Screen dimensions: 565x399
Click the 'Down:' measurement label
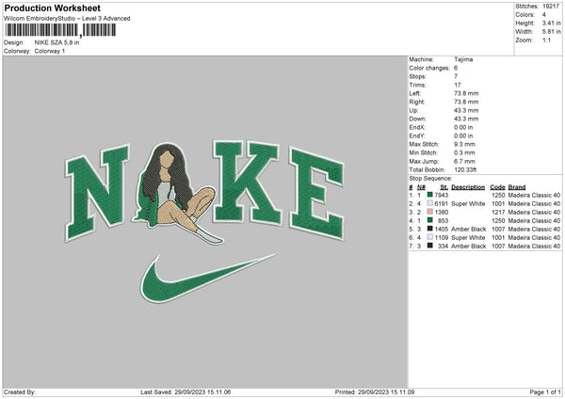[x=417, y=119]
